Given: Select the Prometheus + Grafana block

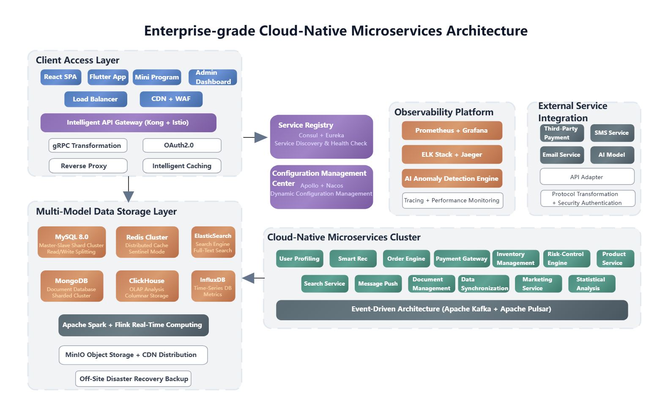Looking at the screenshot, I should 452,131.
